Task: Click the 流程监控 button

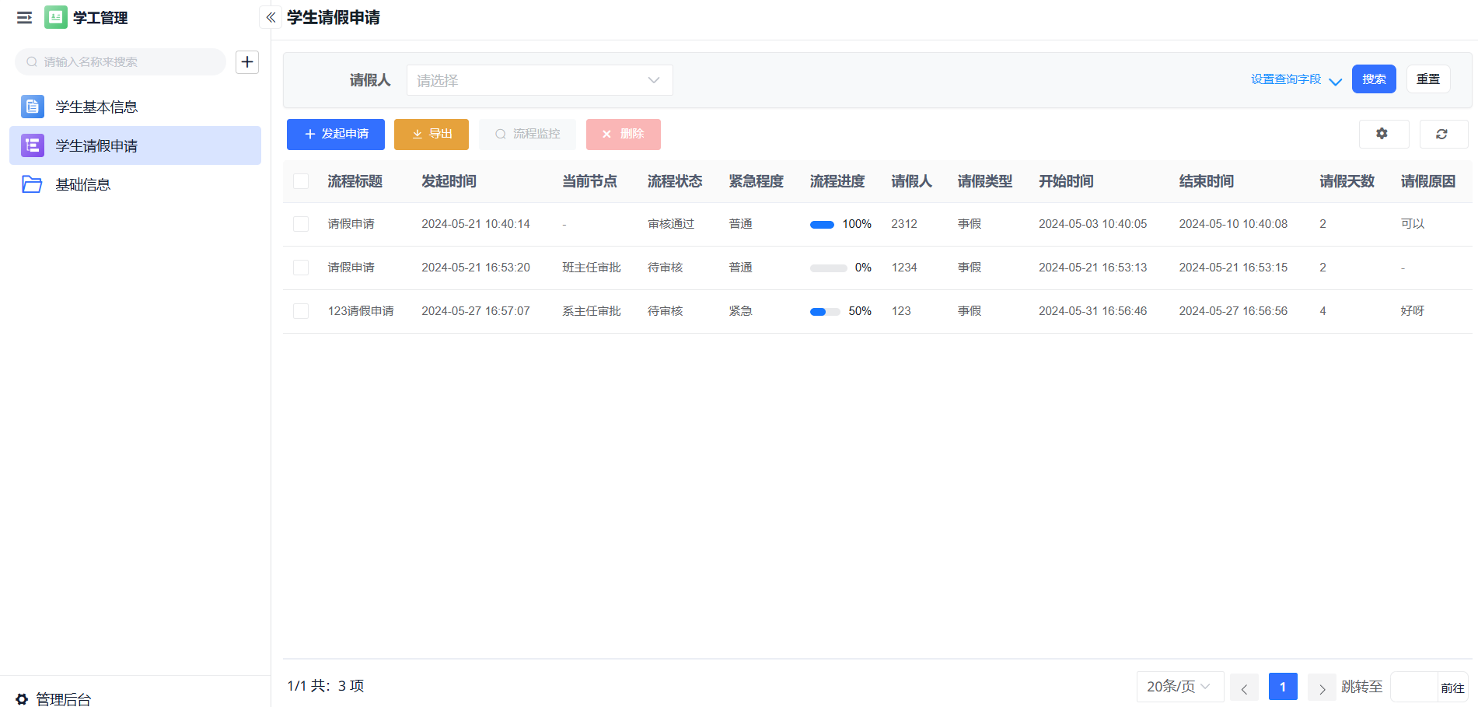Action: tap(527, 134)
